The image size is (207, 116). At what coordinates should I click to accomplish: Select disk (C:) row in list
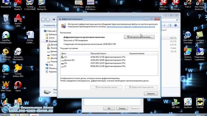[109, 57]
